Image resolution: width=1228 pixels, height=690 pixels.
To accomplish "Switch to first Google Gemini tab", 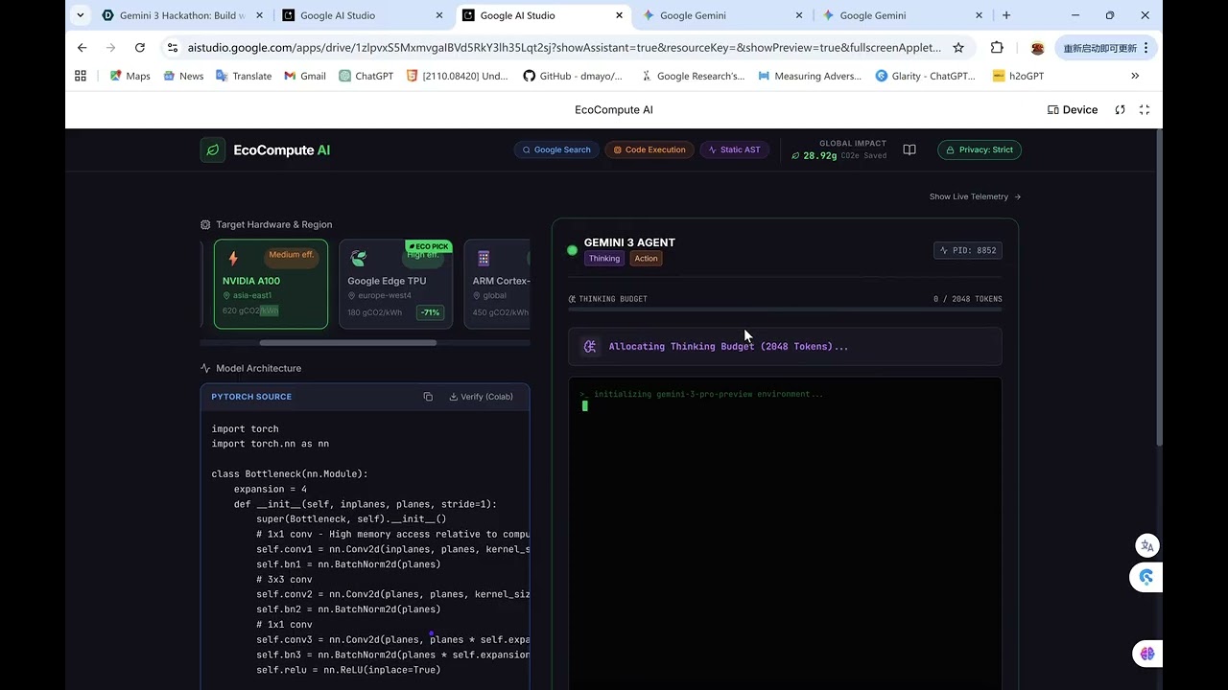I will click(721, 15).
